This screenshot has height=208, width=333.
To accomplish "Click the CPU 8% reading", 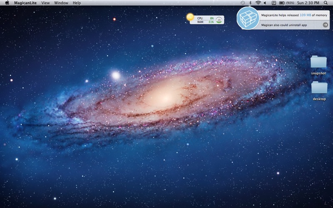I will [x=205, y=18].
